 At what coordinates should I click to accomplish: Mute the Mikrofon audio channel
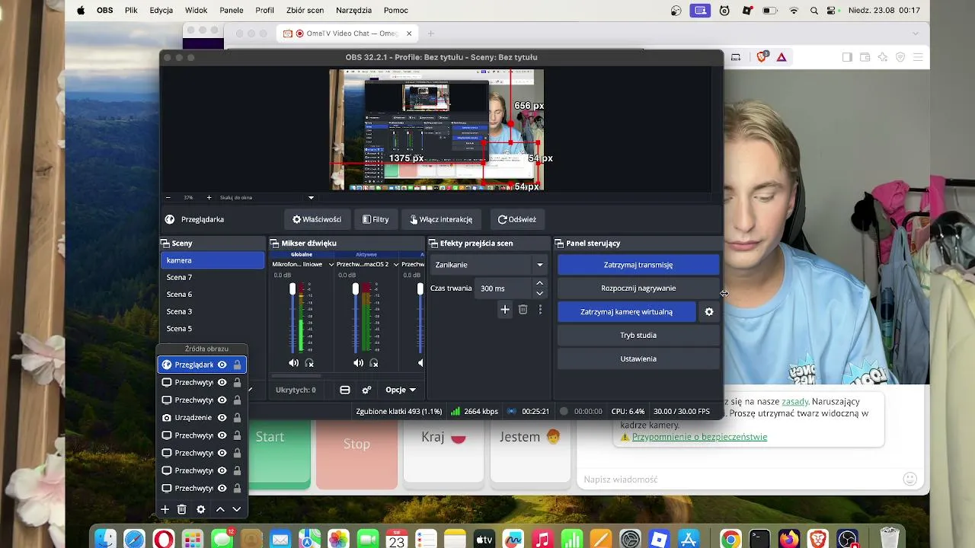[294, 363]
